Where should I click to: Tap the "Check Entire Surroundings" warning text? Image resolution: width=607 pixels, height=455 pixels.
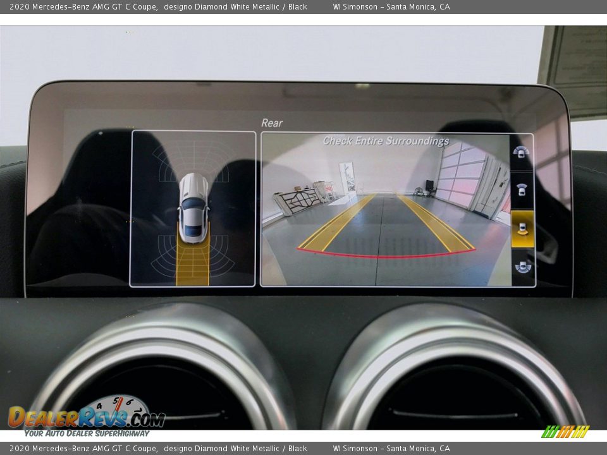(x=386, y=141)
